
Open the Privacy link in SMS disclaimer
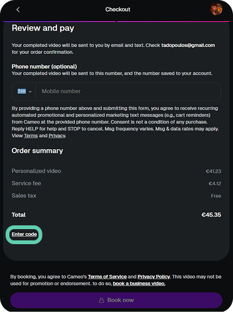point(57,136)
